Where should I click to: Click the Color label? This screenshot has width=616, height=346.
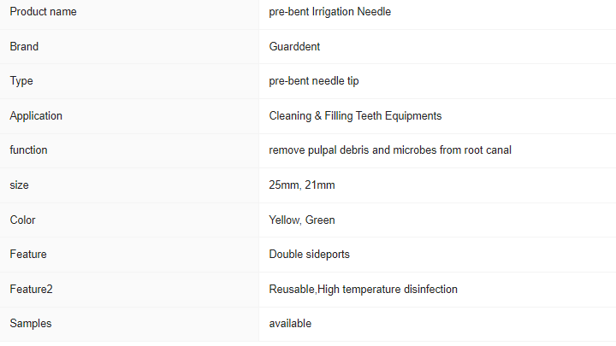(x=22, y=220)
